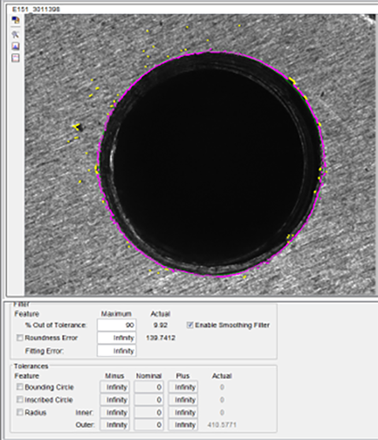The image size is (378, 440).
Task: Select the magic wand tool icon
Action: tap(15, 35)
